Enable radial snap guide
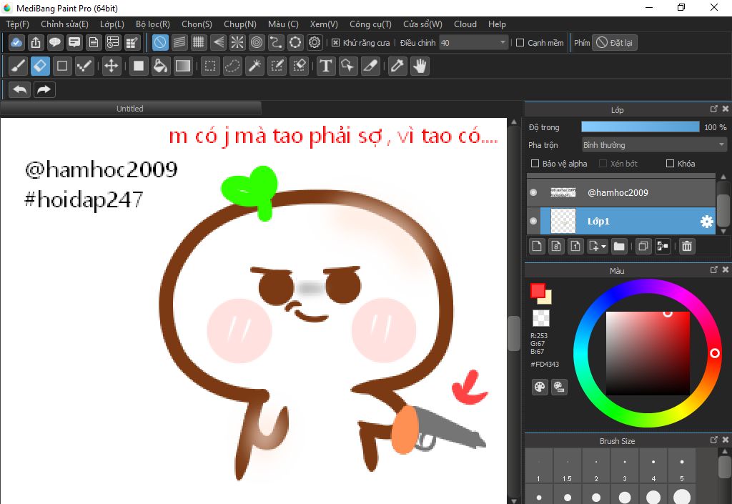The width and height of the screenshot is (732, 504). click(237, 42)
